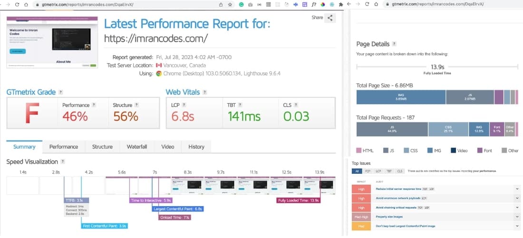Viewport: 523px width, 238px height.
Task: Filter top issues by FCP
Action: pyautogui.click(x=368, y=171)
